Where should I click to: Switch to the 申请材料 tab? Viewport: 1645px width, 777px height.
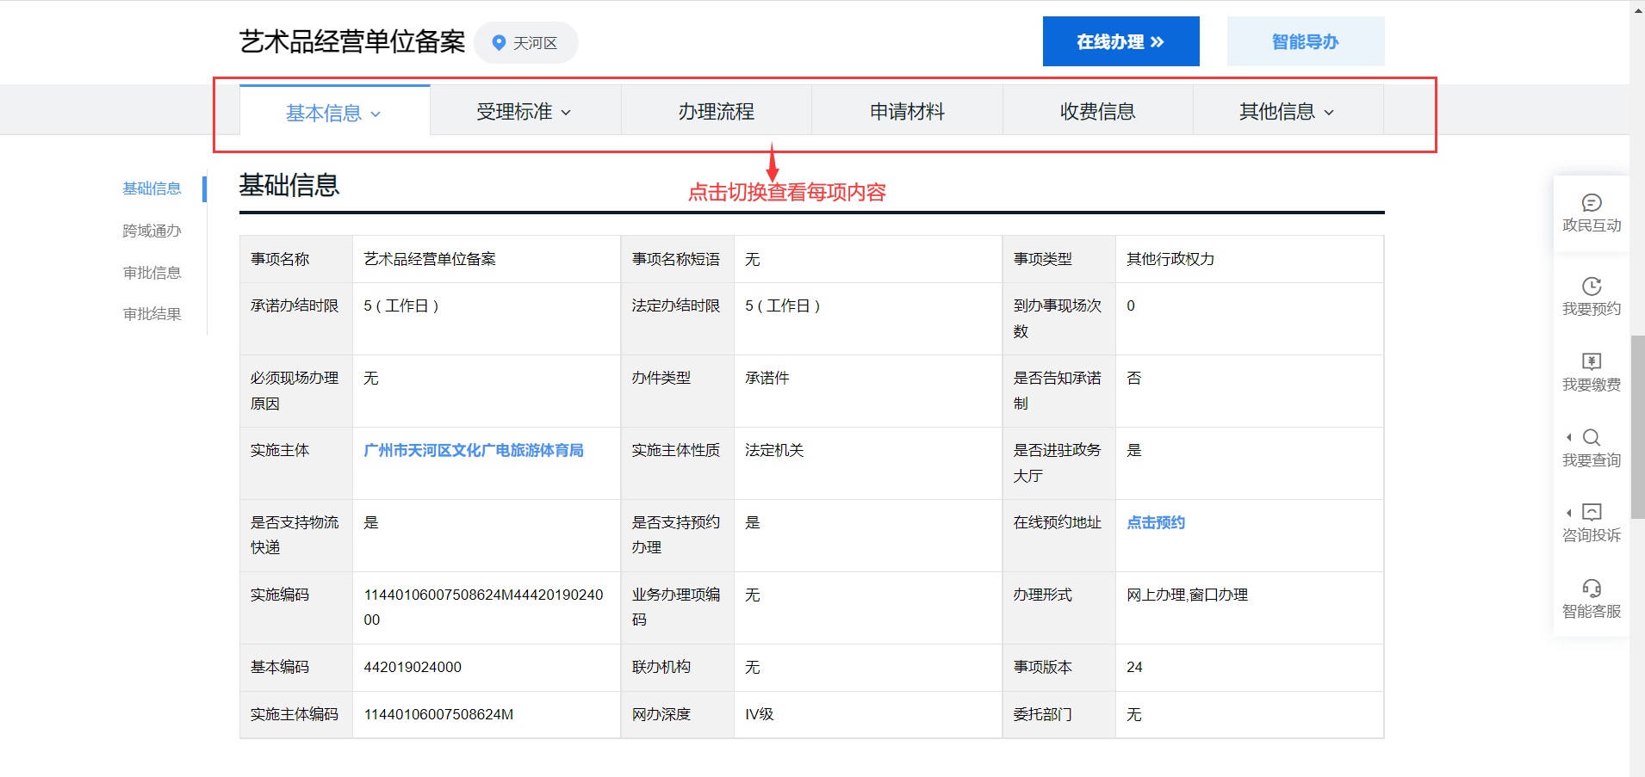tap(907, 112)
